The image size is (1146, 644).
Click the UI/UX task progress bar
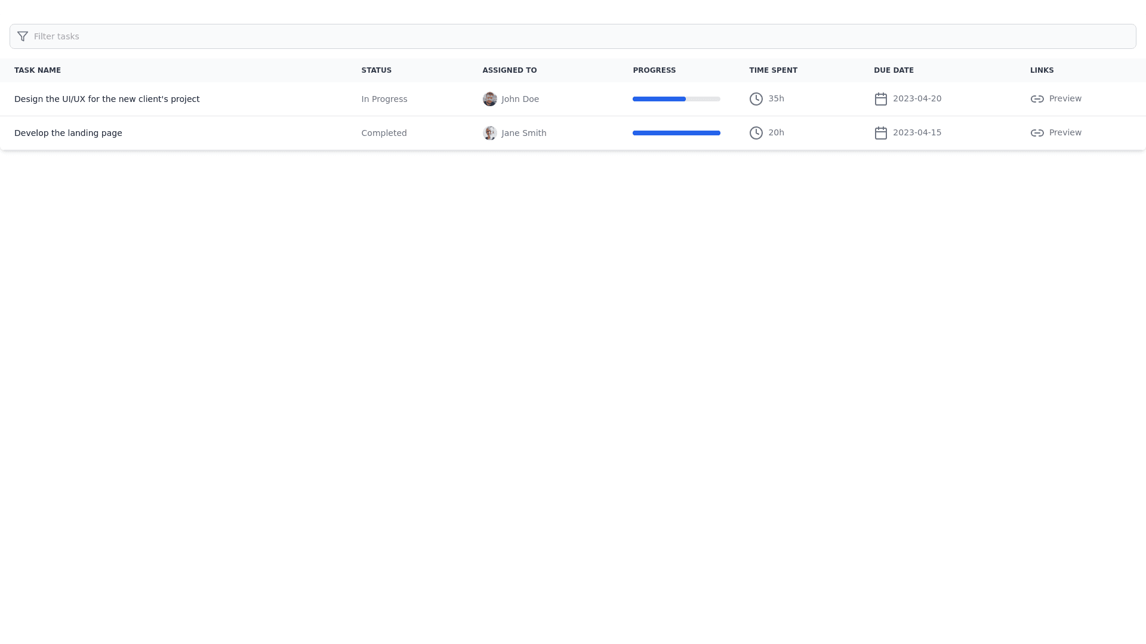point(676,99)
